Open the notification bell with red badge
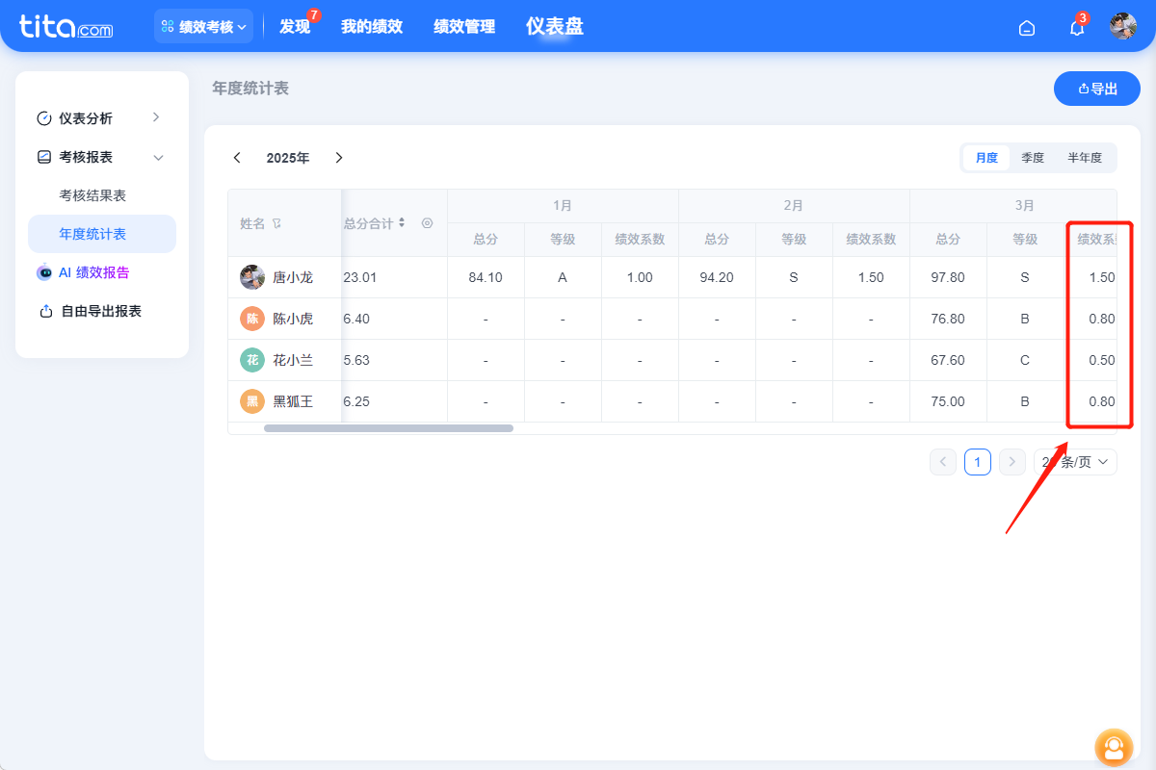 1075,27
